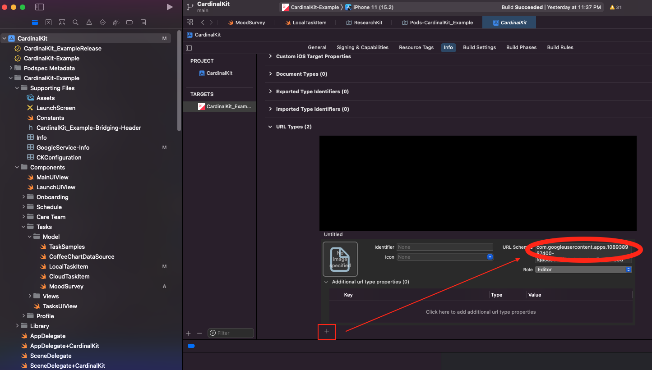Open the Project navigator folder icon
The image size is (652, 370).
point(35,23)
